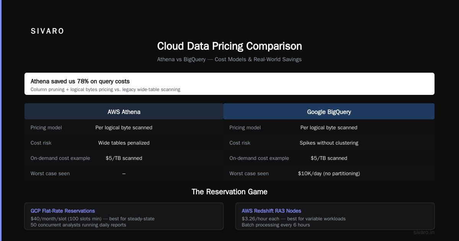The height and width of the screenshot is (241, 459).
Task: Click the Google BigQuery column header
Action: (329, 112)
